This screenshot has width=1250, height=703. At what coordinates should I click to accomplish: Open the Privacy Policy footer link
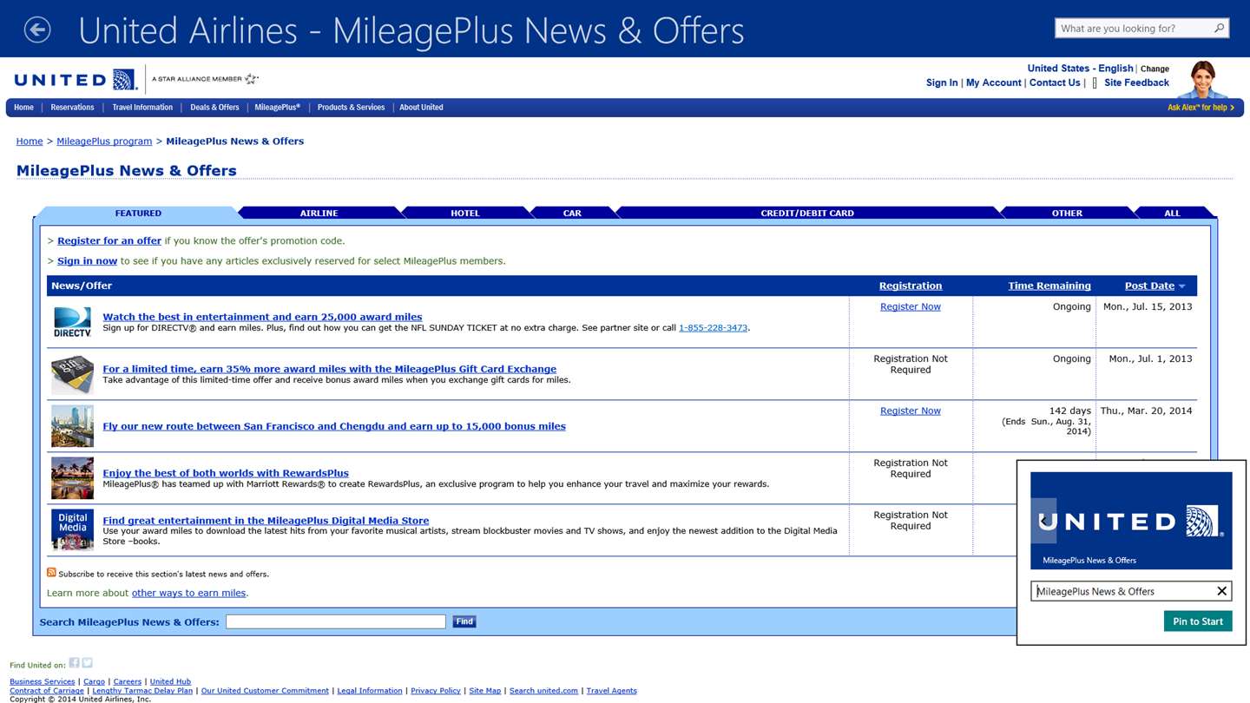pyautogui.click(x=435, y=691)
